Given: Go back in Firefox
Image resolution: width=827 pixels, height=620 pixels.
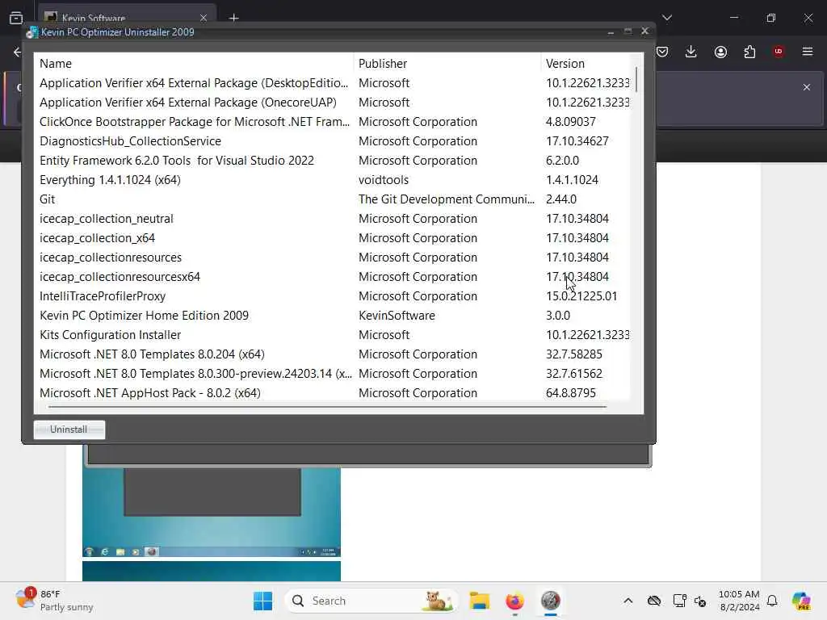Looking at the screenshot, I should click(17, 52).
